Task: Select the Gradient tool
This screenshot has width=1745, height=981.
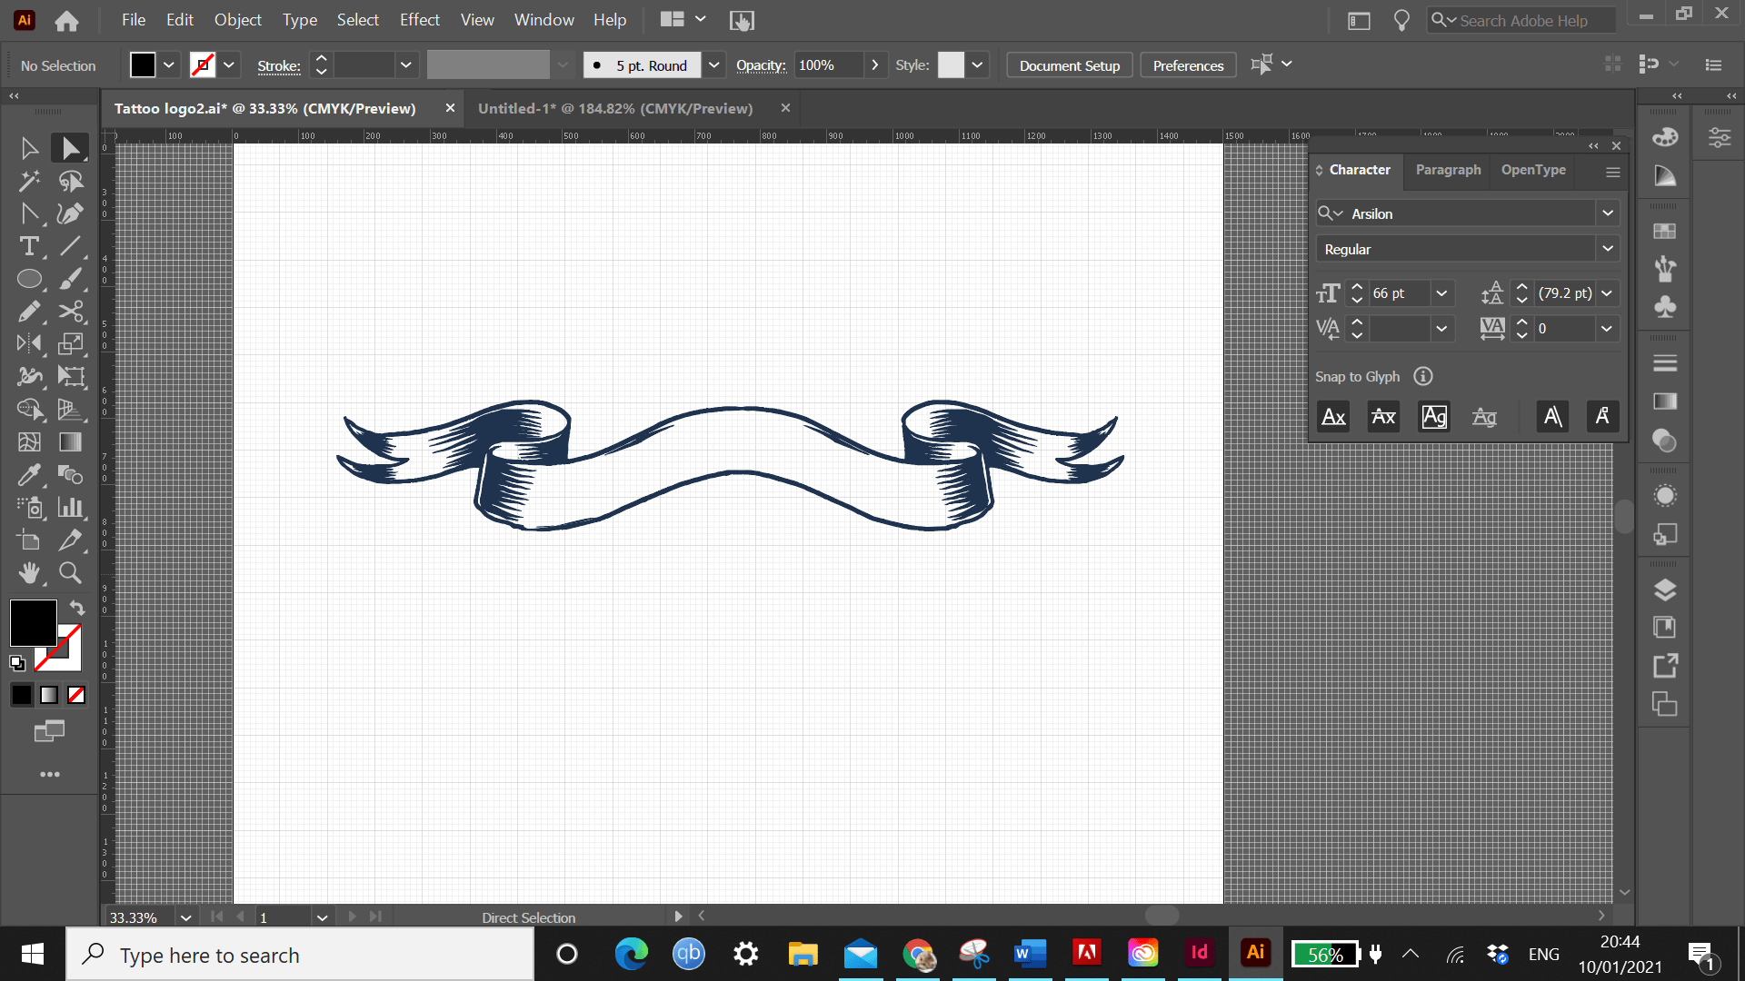Action: pyautogui.click(x=70, y=441)
